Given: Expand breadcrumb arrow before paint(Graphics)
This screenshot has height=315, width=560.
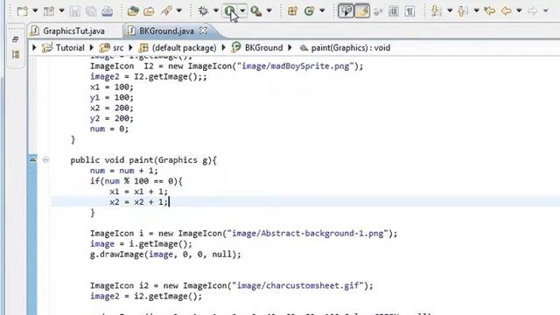Looking at the screenshot, I should 290,47.
